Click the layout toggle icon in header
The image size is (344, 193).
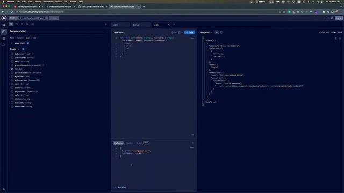click(x=327, y=18)
